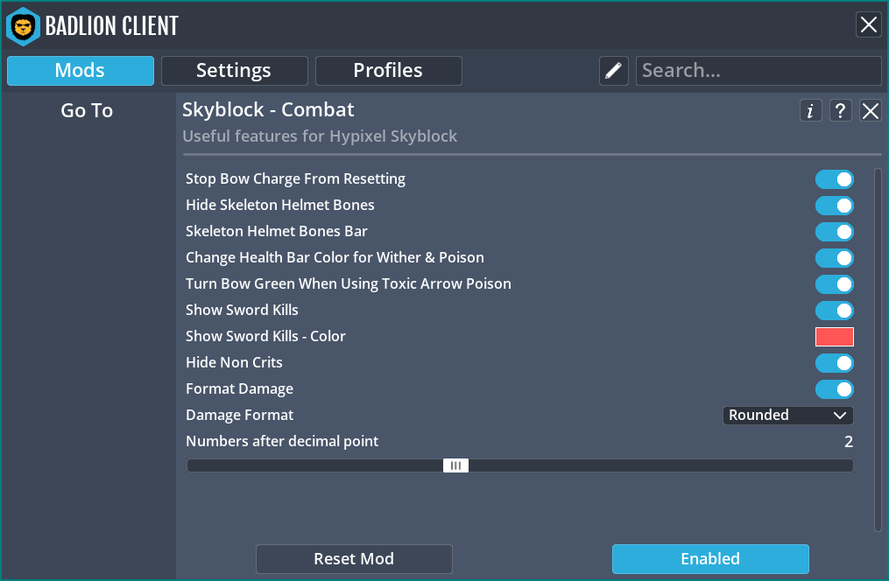
Task: Click the Skyblock - Combat title text
Action: [268, 110]
